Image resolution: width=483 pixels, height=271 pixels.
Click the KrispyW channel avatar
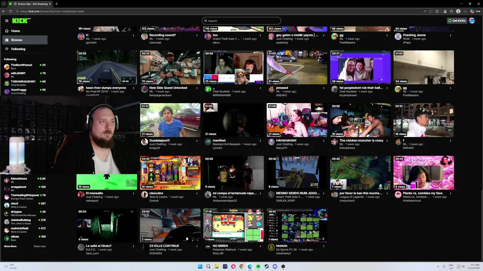(x=144, y=142)
